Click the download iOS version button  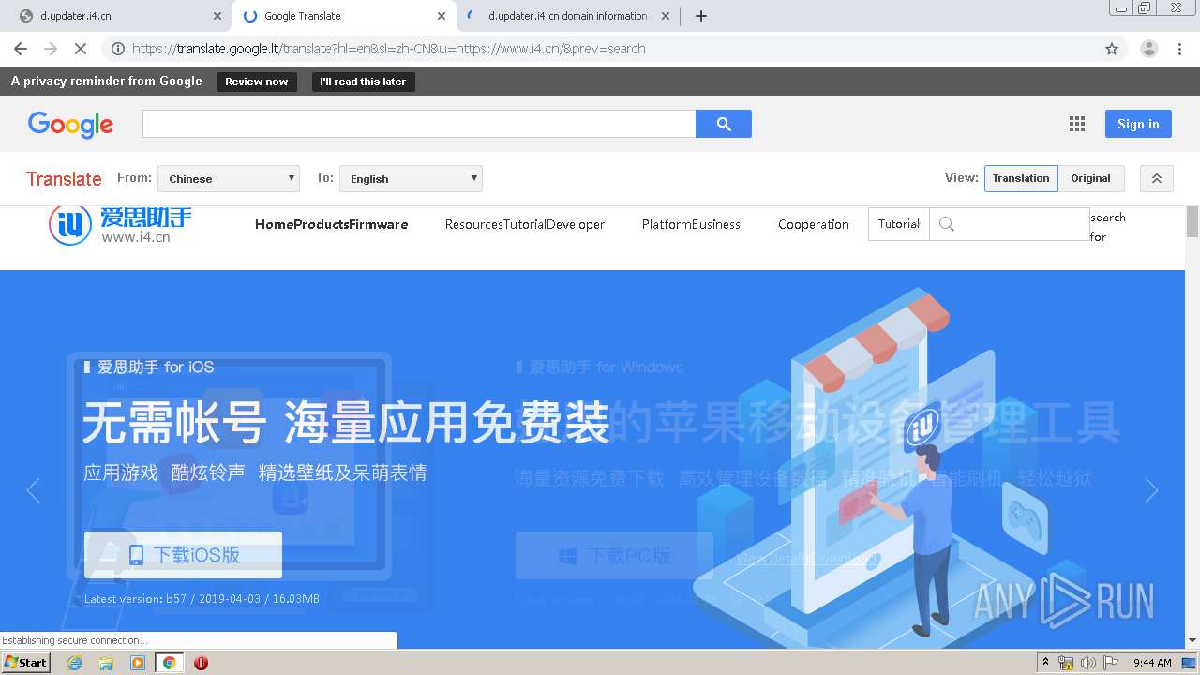(183, 555)
